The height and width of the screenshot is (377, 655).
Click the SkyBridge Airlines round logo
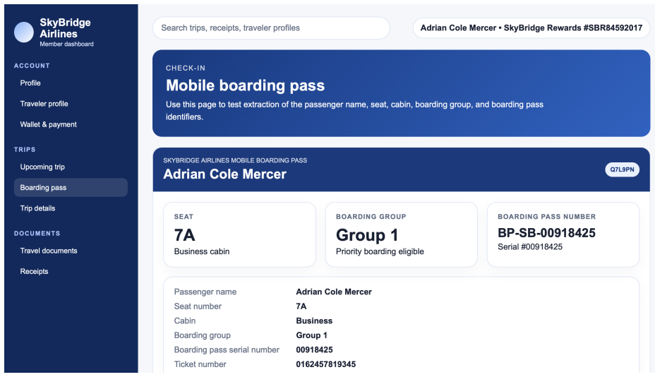click(x=24, y=32)
